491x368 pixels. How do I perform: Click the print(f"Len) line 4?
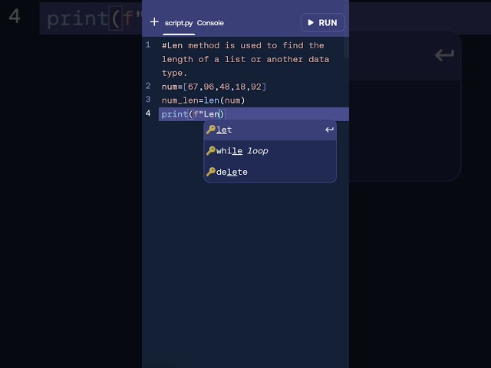pos(193,114)
